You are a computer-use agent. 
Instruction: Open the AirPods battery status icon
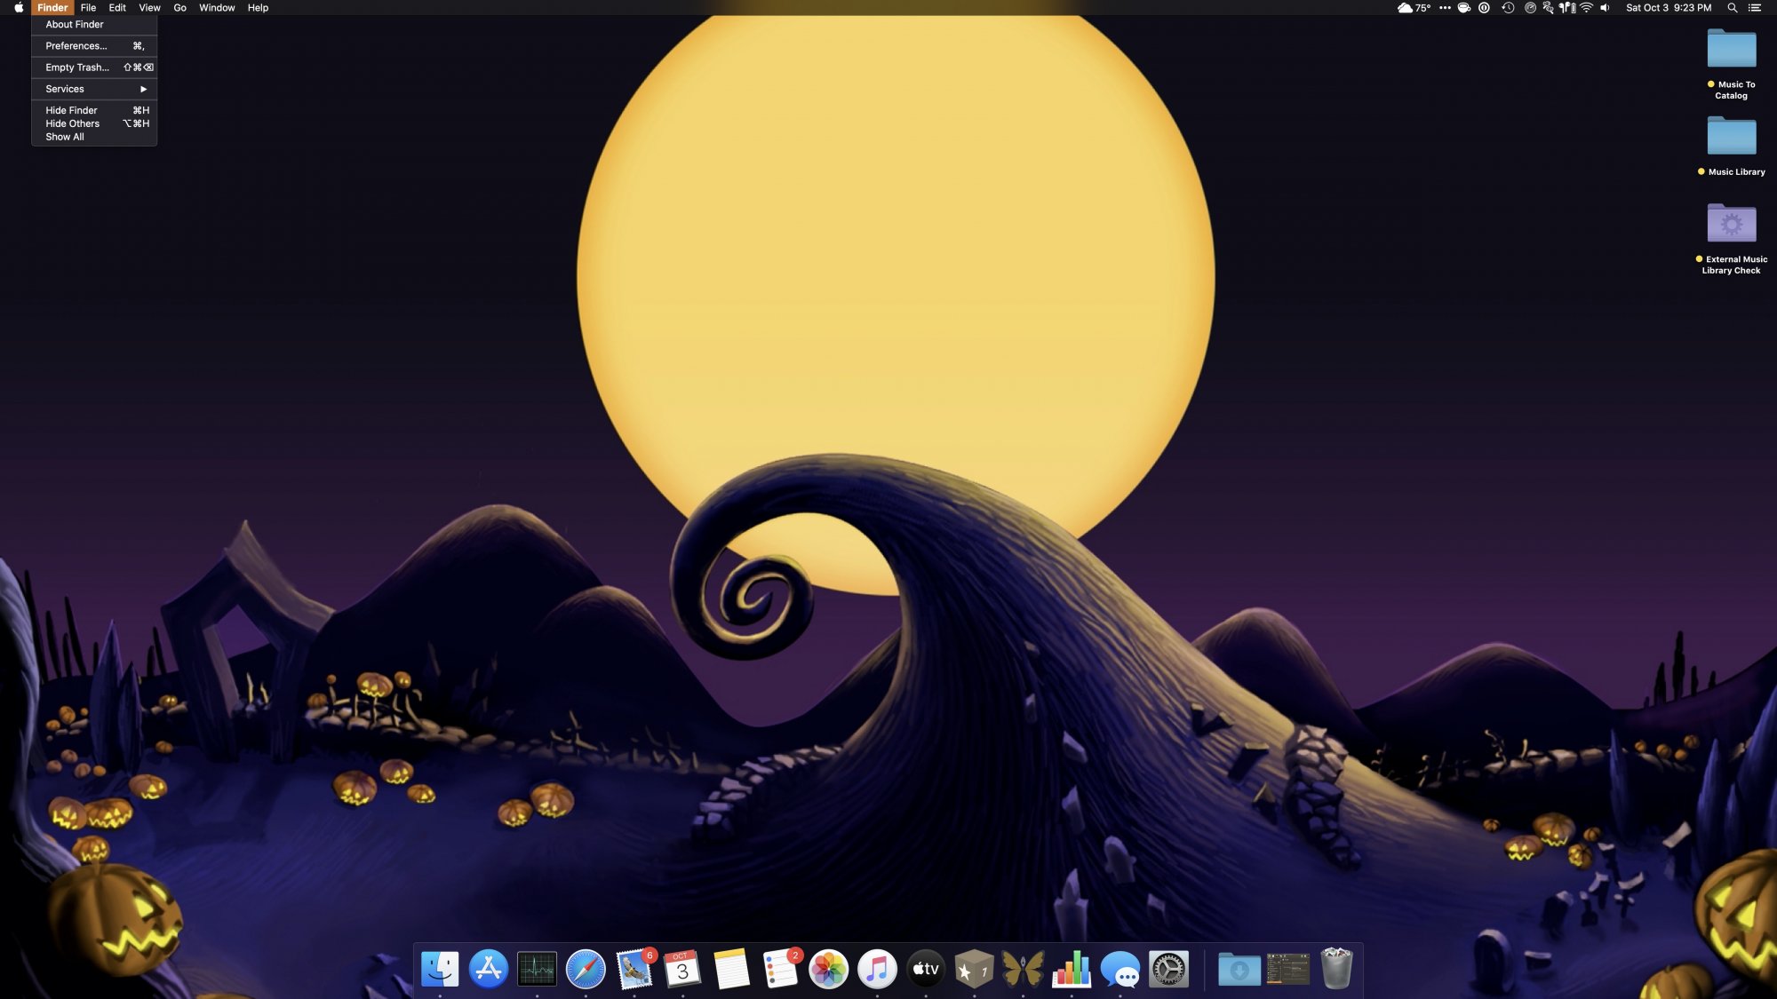click(x=1567, y=8)
